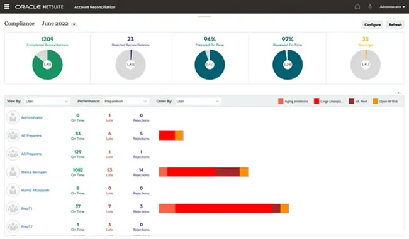Image resolution: width=409 pixels, height=239 pixels.
Task: Click PrepT1's large red bar segment
Action: (x=224, y=208)
